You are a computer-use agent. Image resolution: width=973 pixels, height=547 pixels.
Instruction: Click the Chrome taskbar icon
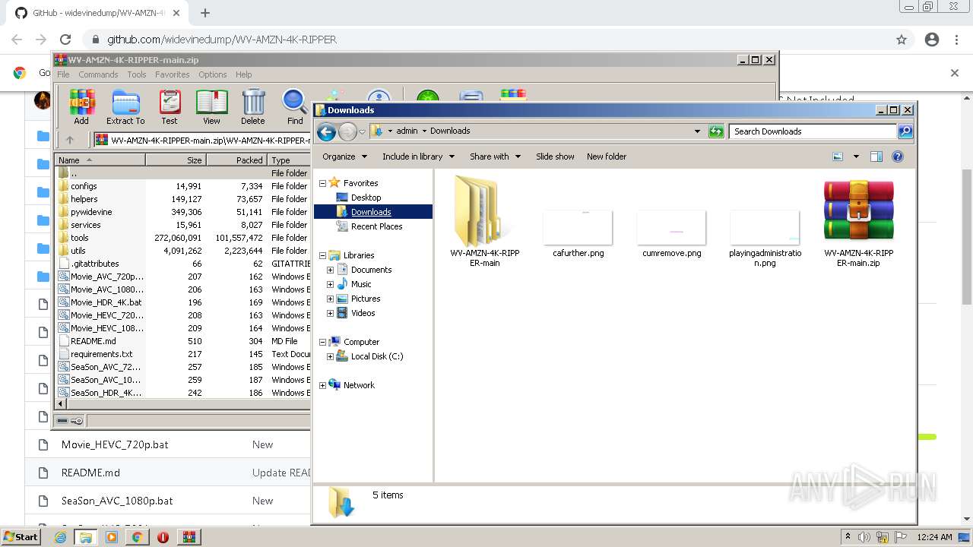pos(137,537)
